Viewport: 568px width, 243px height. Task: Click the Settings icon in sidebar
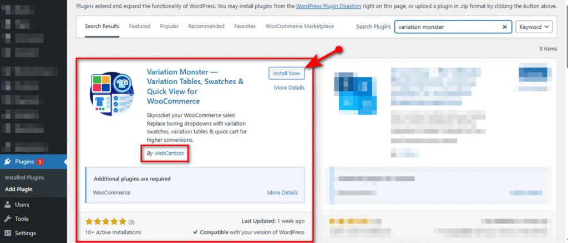(8, 233)
